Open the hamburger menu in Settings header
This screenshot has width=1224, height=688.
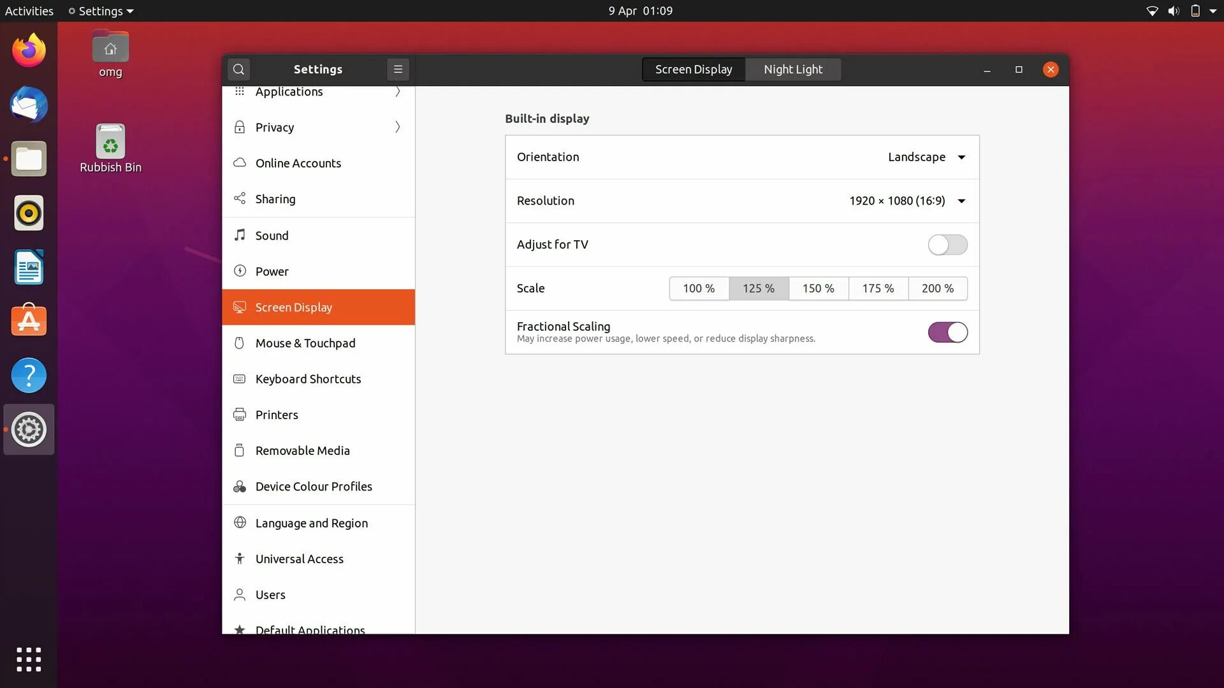coord(398,69)
